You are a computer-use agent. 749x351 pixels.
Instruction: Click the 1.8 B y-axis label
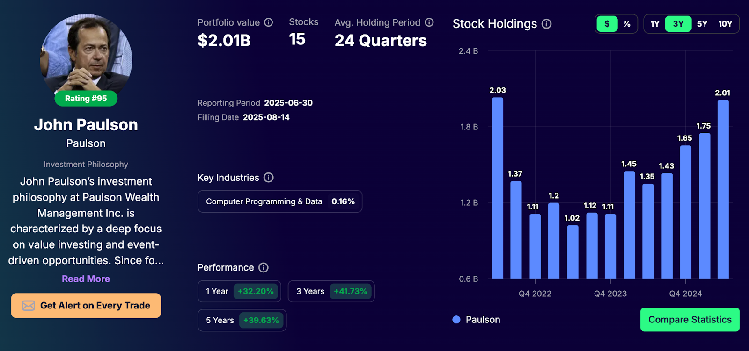469,127
